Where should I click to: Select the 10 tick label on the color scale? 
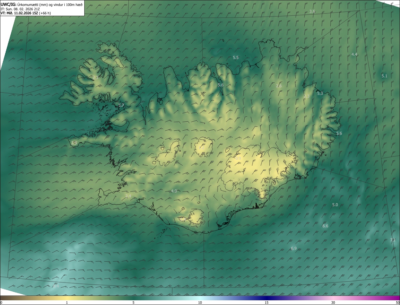point(200,303)
